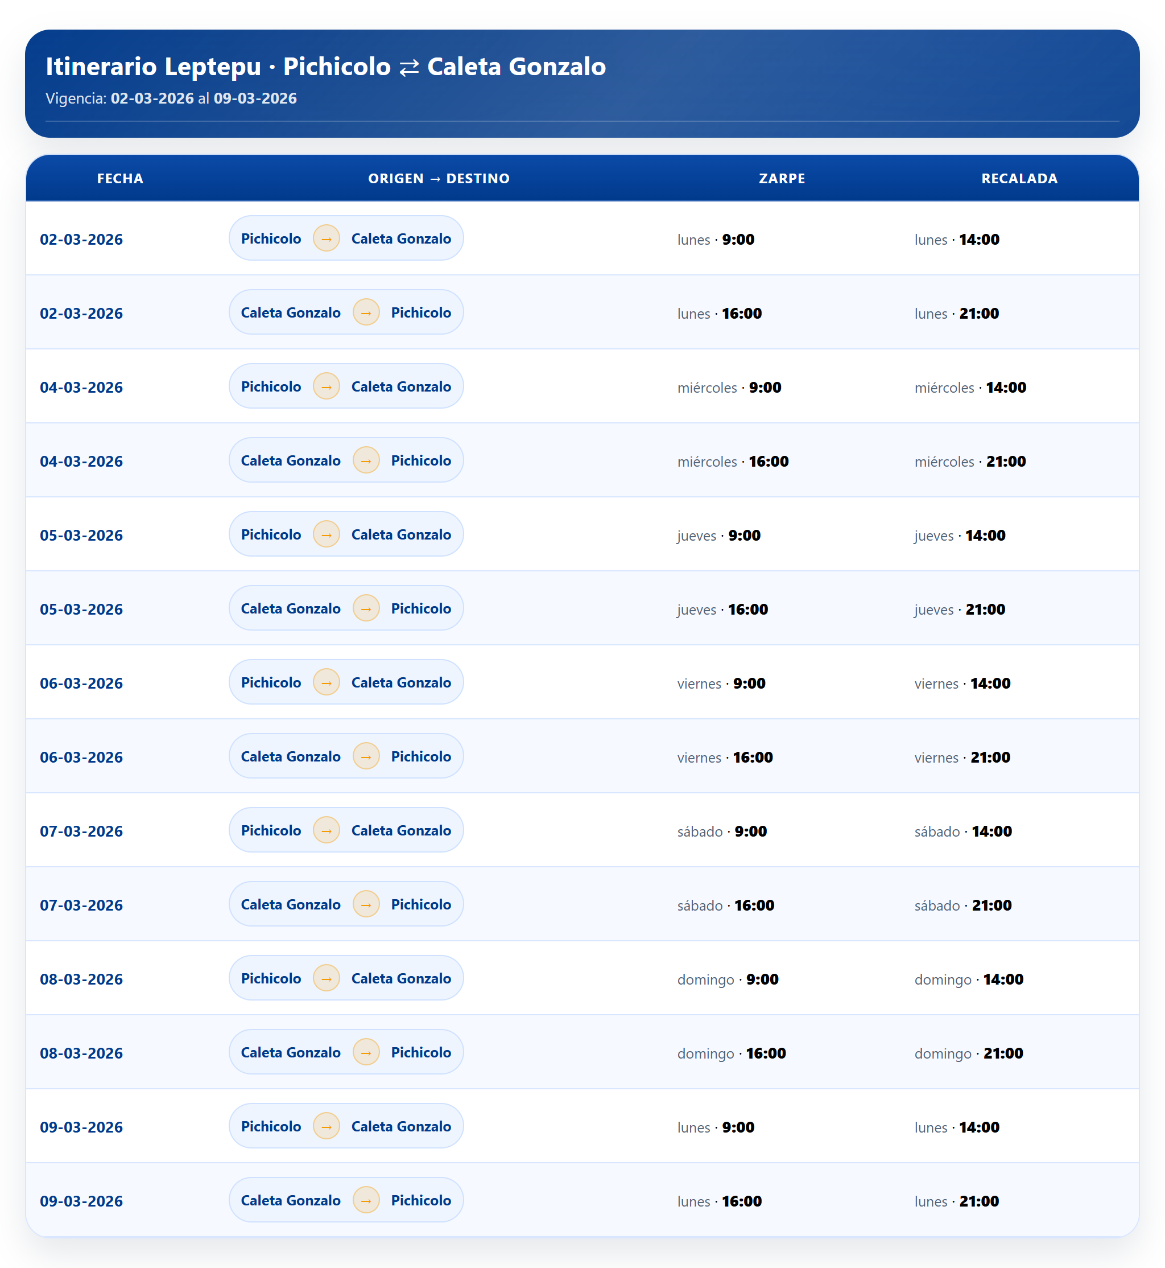Click the FECHA column header
The image size is (1165, 1268).
120,179
